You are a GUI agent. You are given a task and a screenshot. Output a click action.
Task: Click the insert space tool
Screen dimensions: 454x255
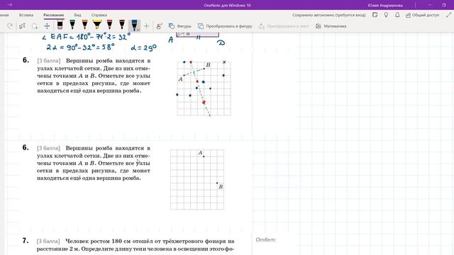tap(47, 26)
